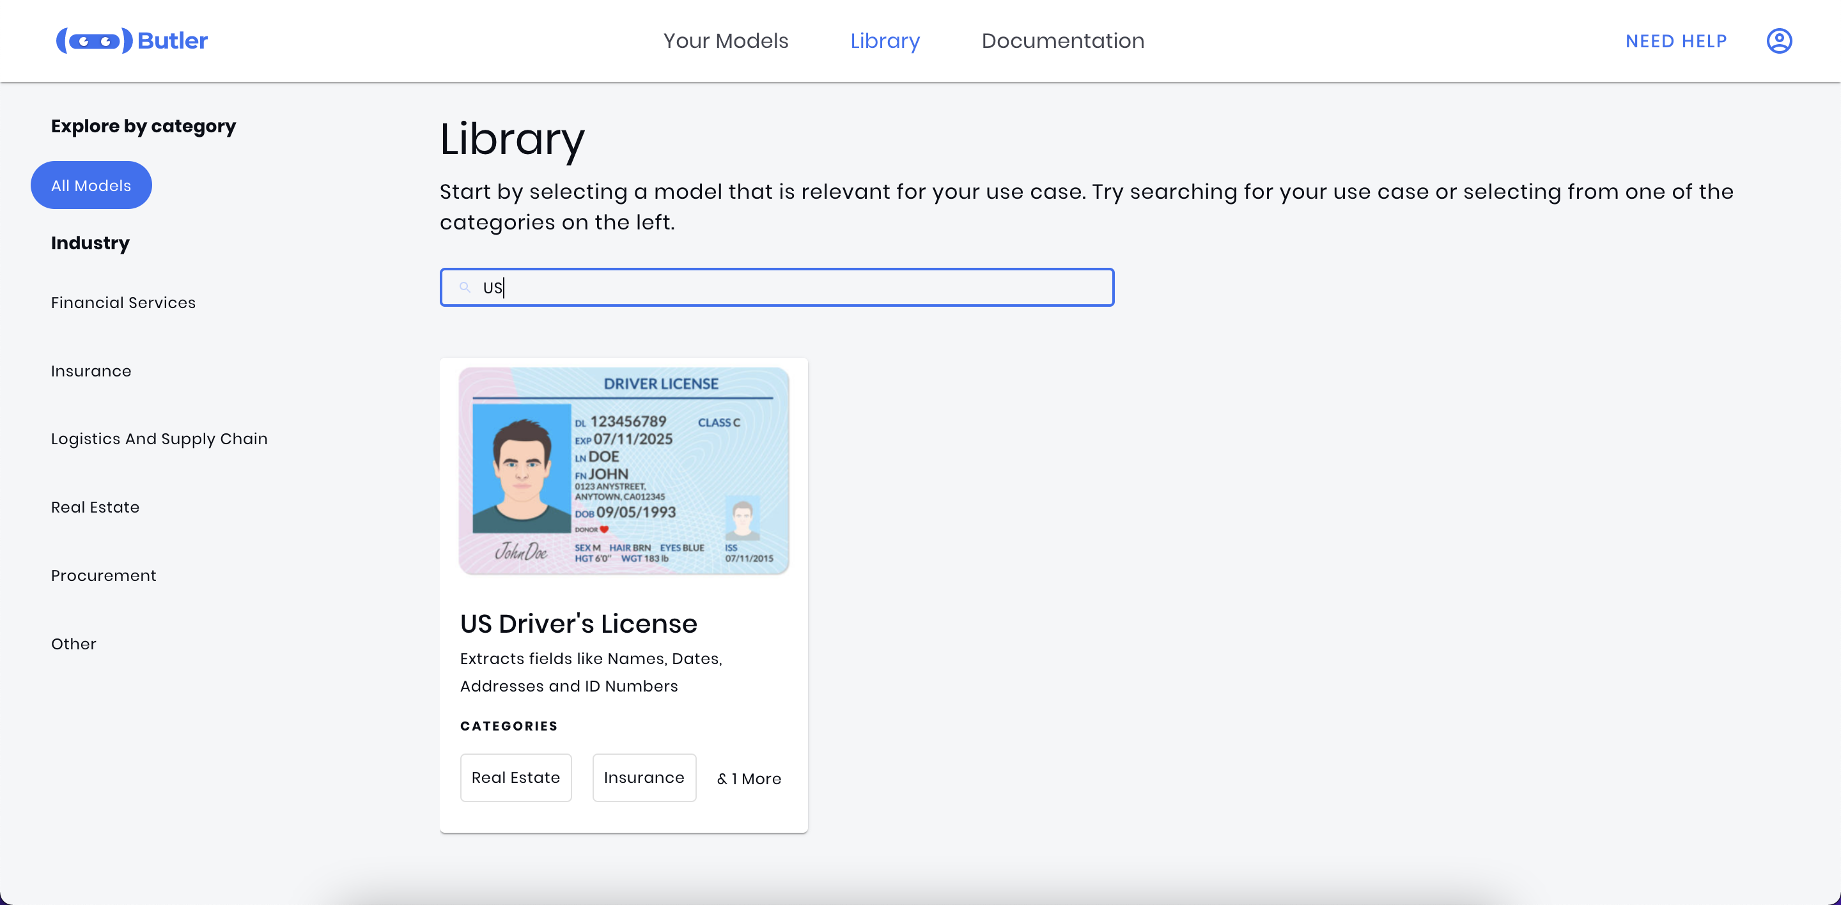Filter by Insurance industry in sidebar
The height and width of the screenshot is (905, 1841).
click(91, 371)
